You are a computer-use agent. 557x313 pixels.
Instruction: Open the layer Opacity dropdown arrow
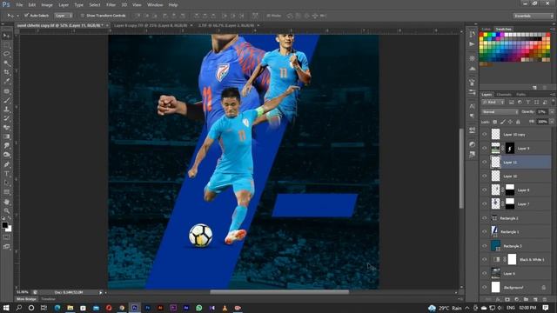(x=552, y=112)
